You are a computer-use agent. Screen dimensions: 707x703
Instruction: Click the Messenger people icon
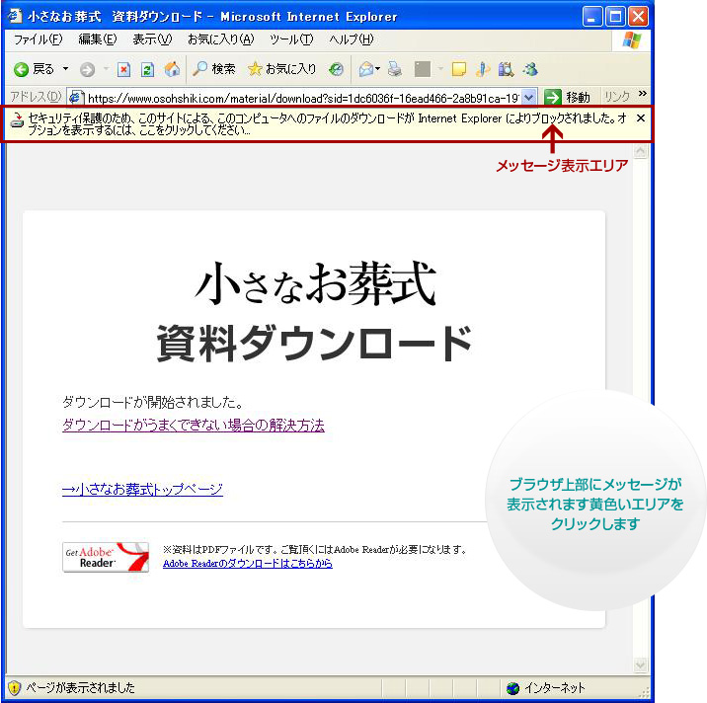(x=530, y=69)
